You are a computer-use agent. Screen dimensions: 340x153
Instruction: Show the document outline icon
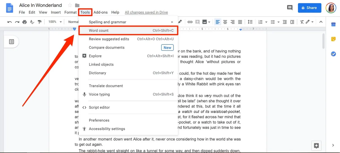point(11,42)
